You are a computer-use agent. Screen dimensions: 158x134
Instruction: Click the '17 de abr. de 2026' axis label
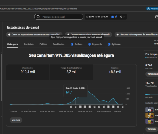[x=28, y=112]
